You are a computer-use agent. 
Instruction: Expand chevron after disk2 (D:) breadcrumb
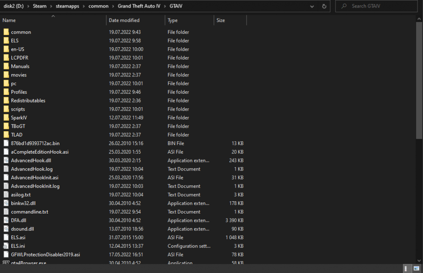(28, 6)
